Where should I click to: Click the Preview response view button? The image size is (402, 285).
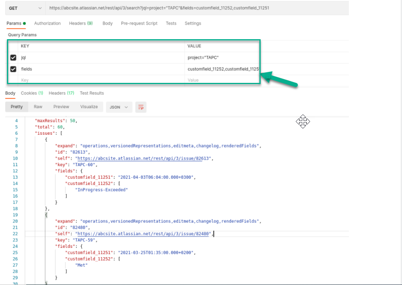pos(61,107)
